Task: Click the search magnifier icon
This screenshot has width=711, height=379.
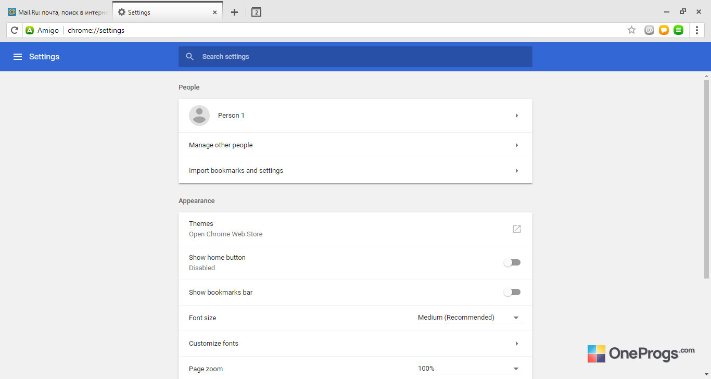Action: (190, 57)
